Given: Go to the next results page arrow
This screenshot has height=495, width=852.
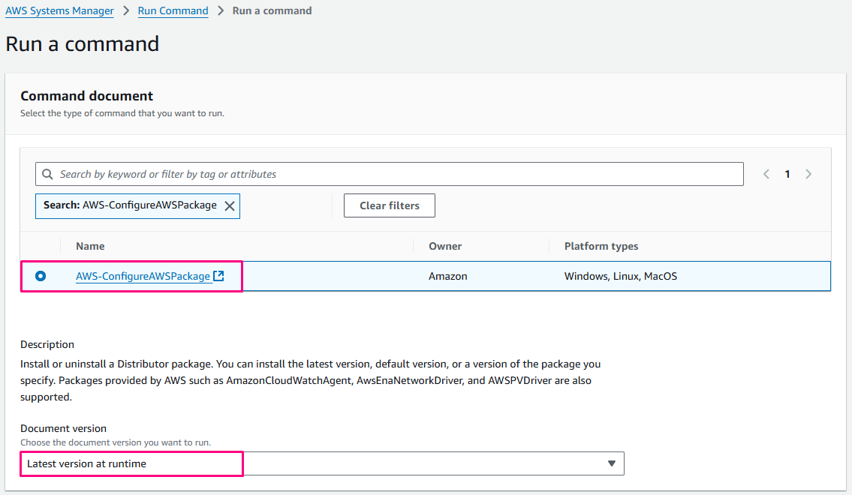Looking at the screenshot, I should [x=808, y=174].
